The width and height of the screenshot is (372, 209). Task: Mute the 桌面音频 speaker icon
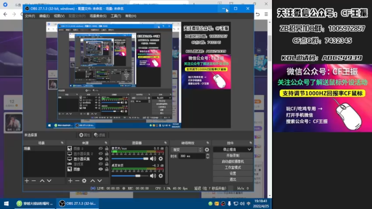[x=153, y=176]
